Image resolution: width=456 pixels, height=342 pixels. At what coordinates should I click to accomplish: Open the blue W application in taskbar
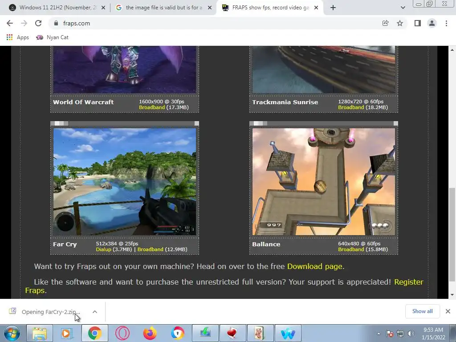pyautogui.click(x=288, y=333)
